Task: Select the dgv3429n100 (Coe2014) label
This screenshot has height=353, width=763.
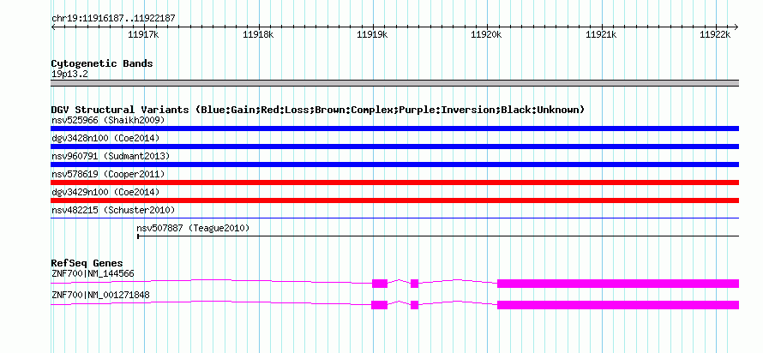Action: 105,192
